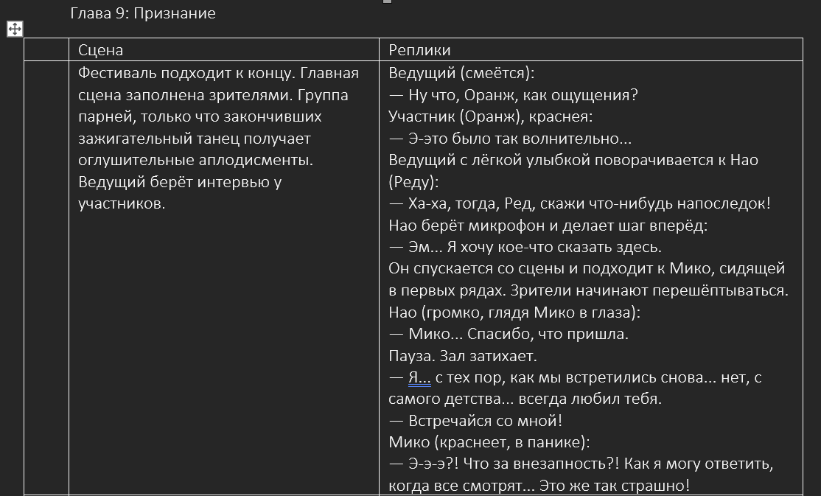Click the line "Нао (громко, глядя Мико в глаза):"
The image size is (821, 496).
coord(514,312)
